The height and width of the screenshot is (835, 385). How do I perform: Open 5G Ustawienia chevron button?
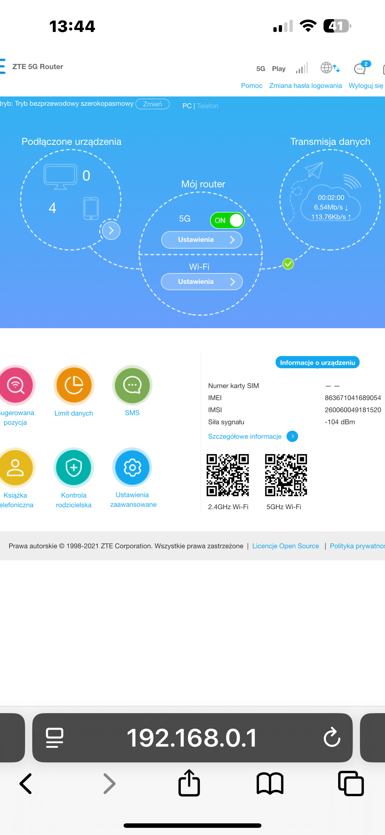point(201,240)
